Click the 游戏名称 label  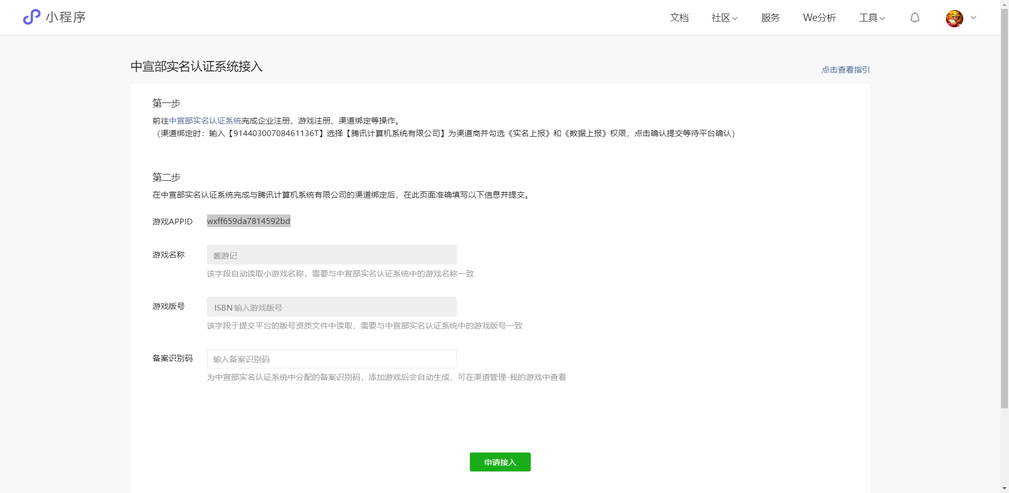[168, 255]
